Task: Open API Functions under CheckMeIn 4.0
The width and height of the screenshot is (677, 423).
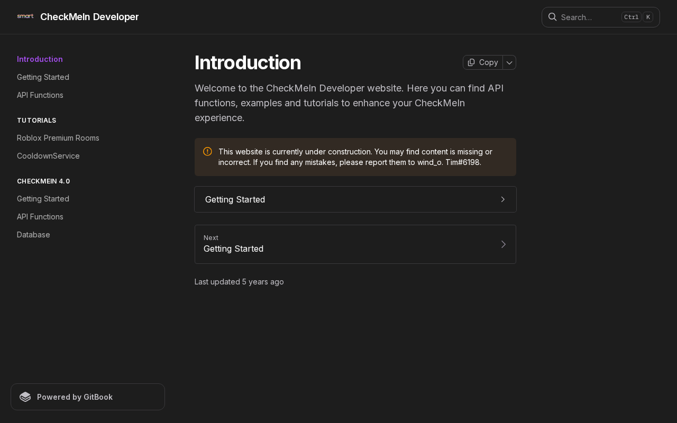Action: pos(40,217)
